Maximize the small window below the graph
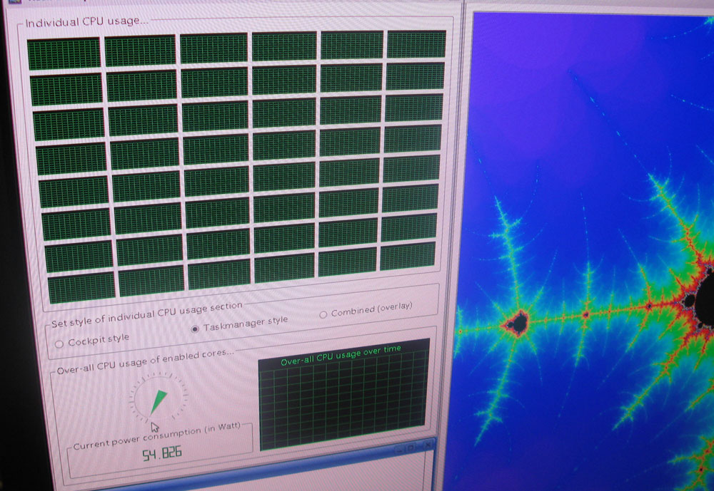Screen dimensions: 714x491 pos(411,448)
